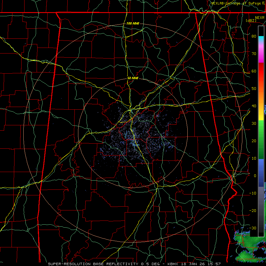Click the 50 value on the dBZ scale

(x=254, y=89)
